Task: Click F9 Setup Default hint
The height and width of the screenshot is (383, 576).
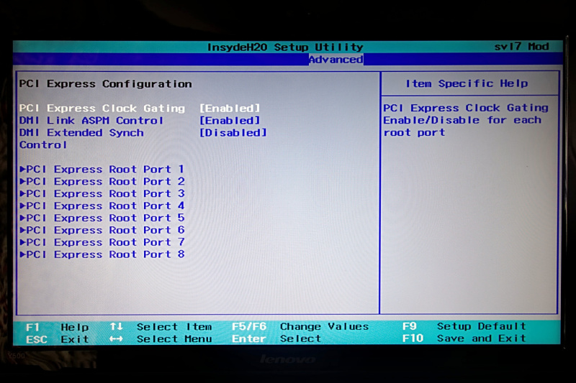Action: 464,326
